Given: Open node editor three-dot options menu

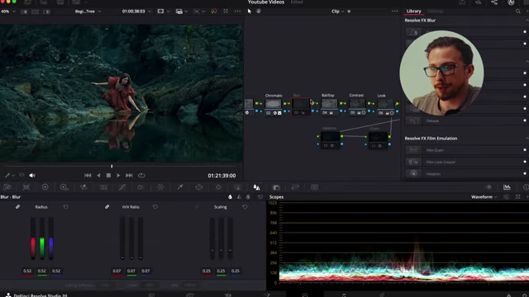Looking at the screenshot, I should [395, 11].
